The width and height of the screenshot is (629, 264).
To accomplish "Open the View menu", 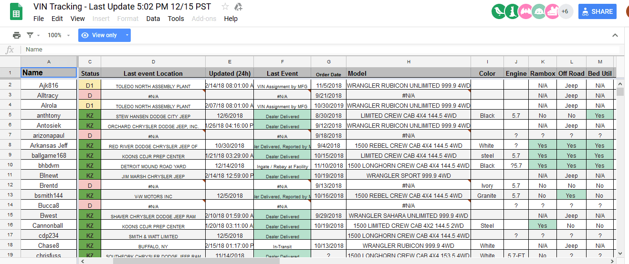I will (78, 19).
